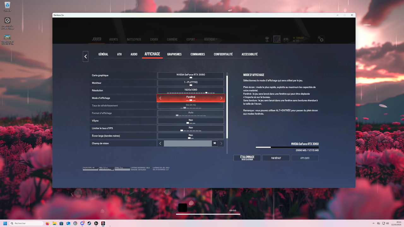Open the player profile avatar
The width and height of the screenshot is (404, 227).
point(277,39)
